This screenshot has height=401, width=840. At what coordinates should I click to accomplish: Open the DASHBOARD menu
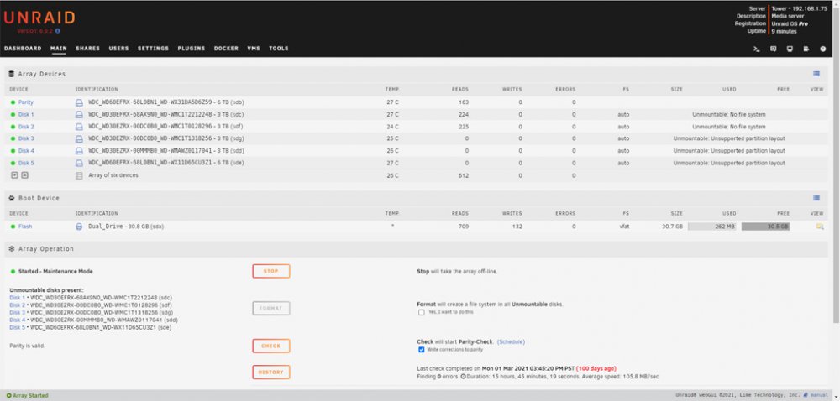[x=23, y=49]
